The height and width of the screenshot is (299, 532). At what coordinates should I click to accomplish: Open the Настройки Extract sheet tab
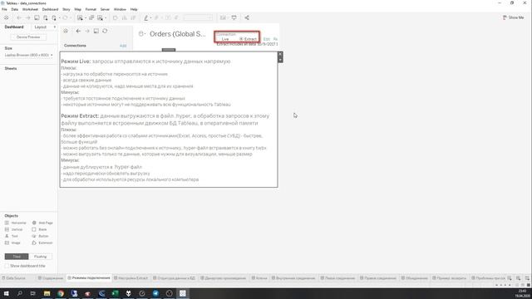point(131,278)
